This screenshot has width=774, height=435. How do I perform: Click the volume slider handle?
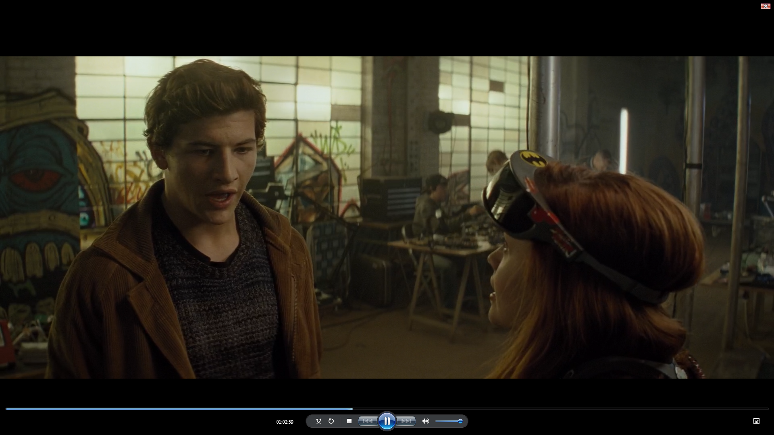pyautogui.click(x=460, y=421)
